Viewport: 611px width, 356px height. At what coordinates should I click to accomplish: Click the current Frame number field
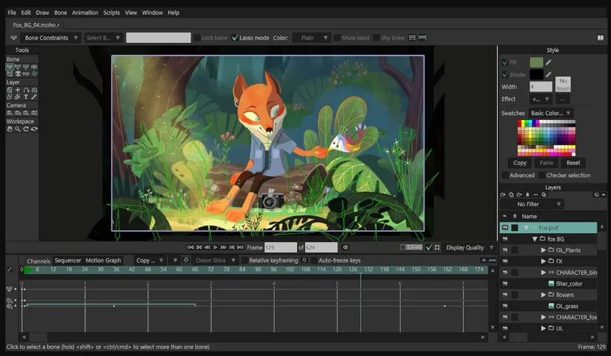[280, 248]
